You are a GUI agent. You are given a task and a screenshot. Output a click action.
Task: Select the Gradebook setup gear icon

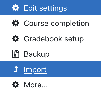(x=16, y=39)
